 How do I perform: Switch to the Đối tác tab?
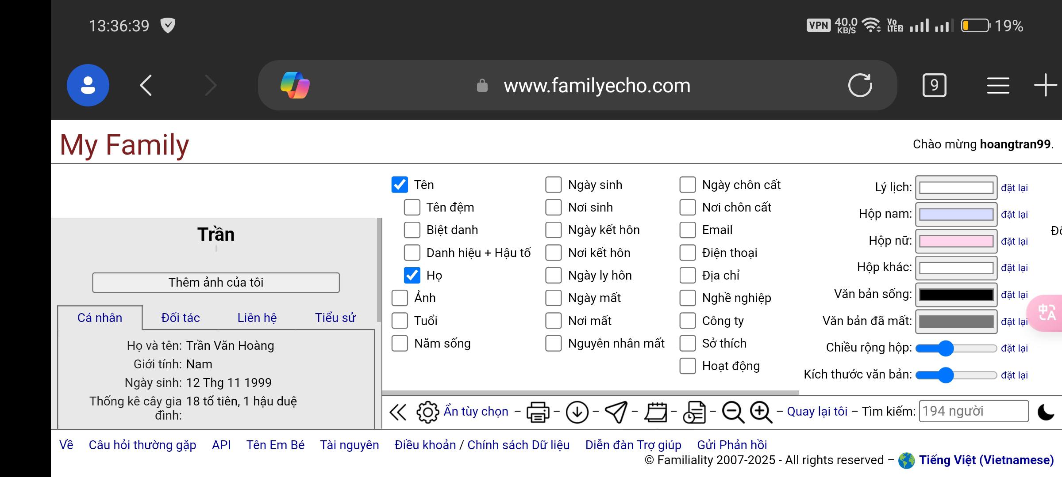coord(181,318)
